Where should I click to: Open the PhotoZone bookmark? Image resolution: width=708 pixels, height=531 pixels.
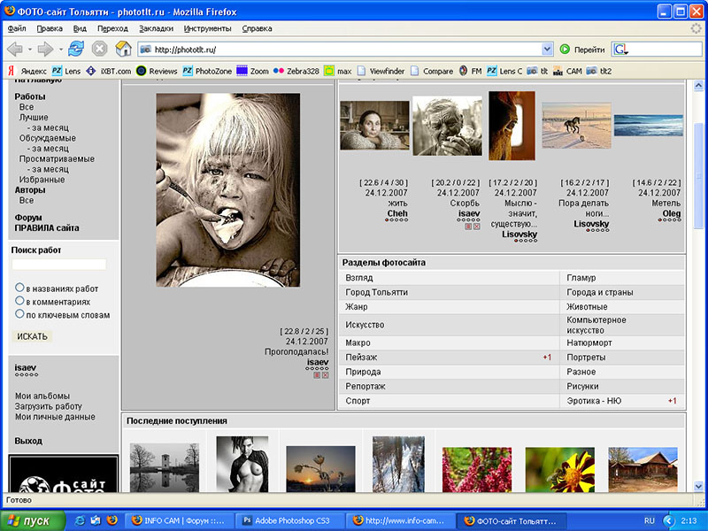point(207,71)
